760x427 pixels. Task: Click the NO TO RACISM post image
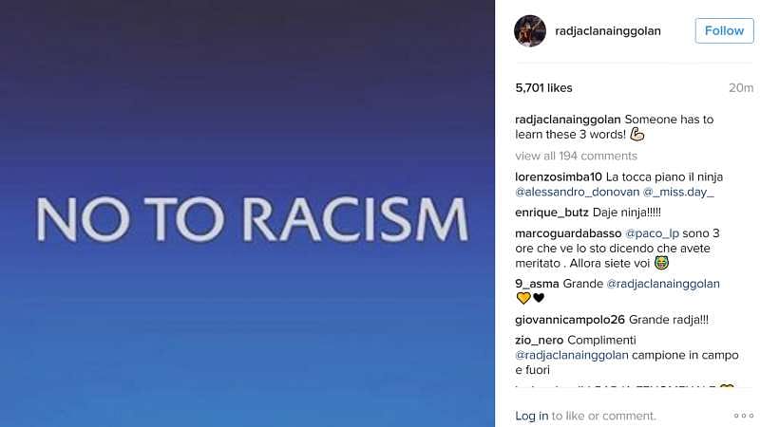coord(247,213)
